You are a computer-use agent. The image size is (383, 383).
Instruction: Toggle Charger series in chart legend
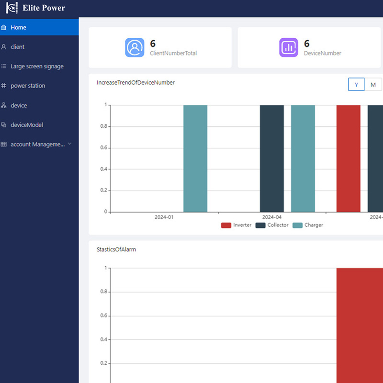click(x=308, y=225)
